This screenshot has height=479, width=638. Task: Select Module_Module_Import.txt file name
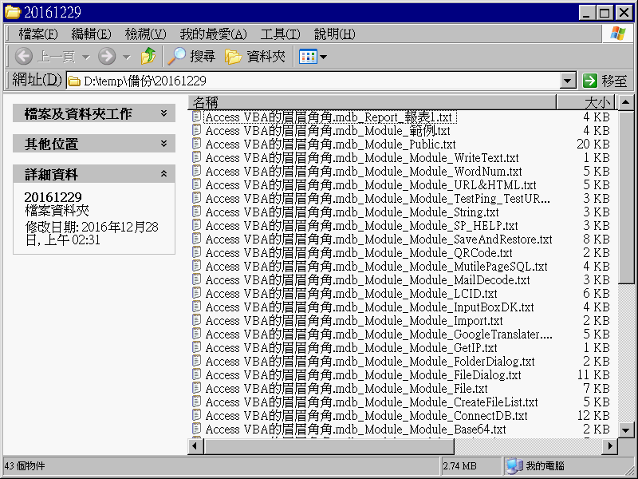tap(354, 321)
